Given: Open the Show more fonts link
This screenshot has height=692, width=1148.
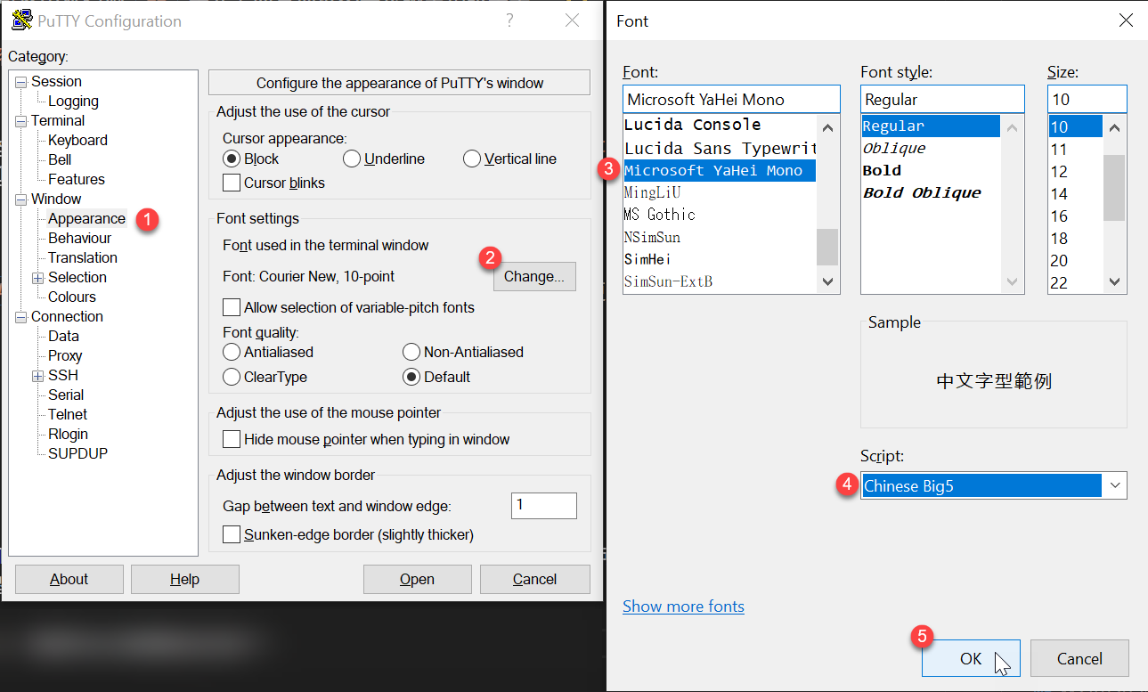Looking at the screenshot, I should click(x=683, y=606).
